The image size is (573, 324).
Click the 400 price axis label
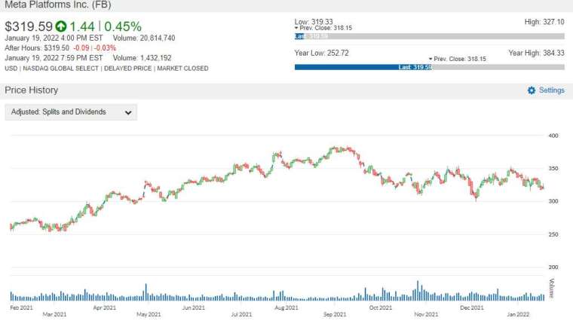click(553, 136)
